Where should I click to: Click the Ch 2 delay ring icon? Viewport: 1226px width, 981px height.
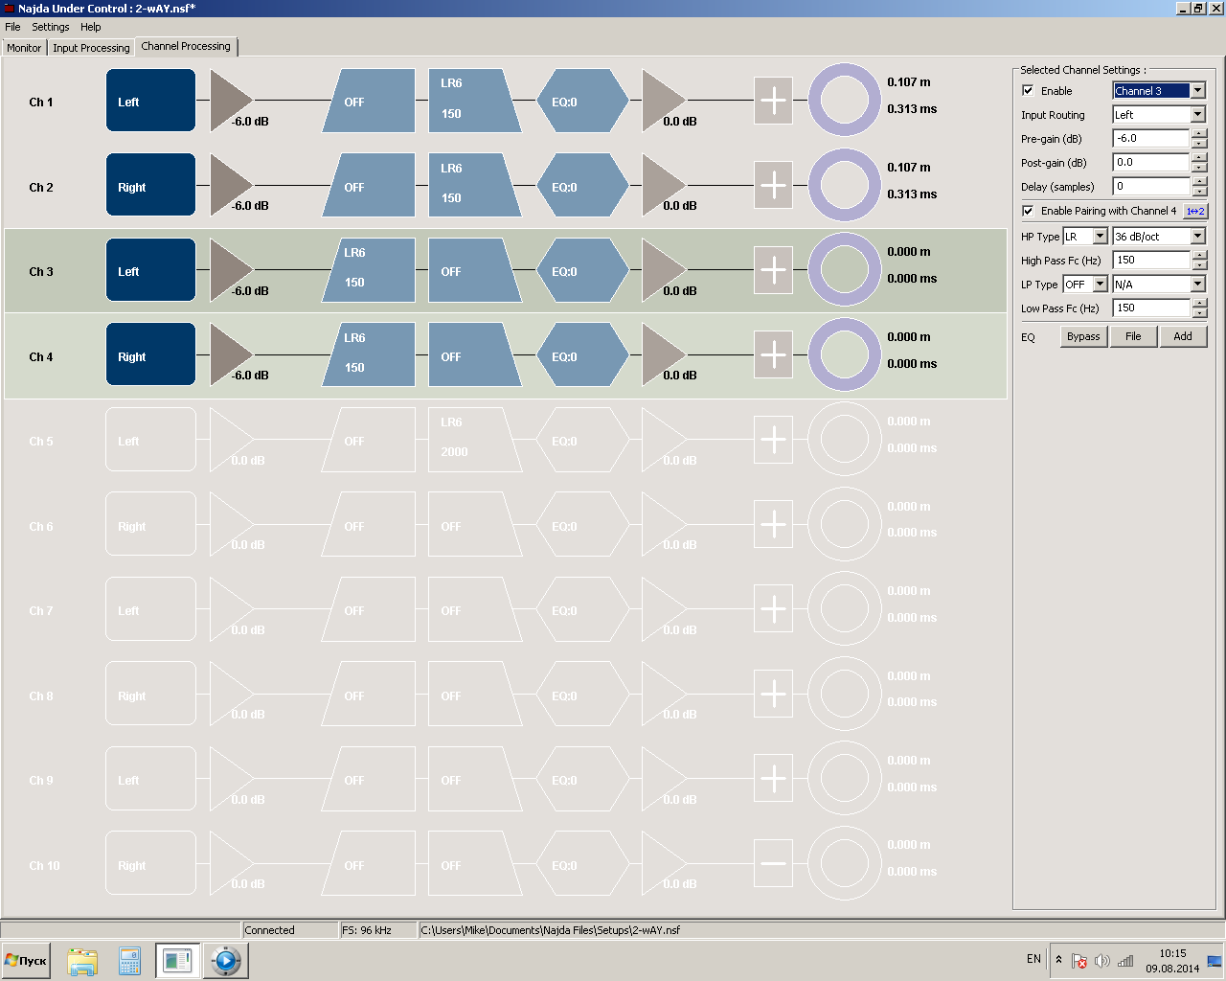coord(845,185)
